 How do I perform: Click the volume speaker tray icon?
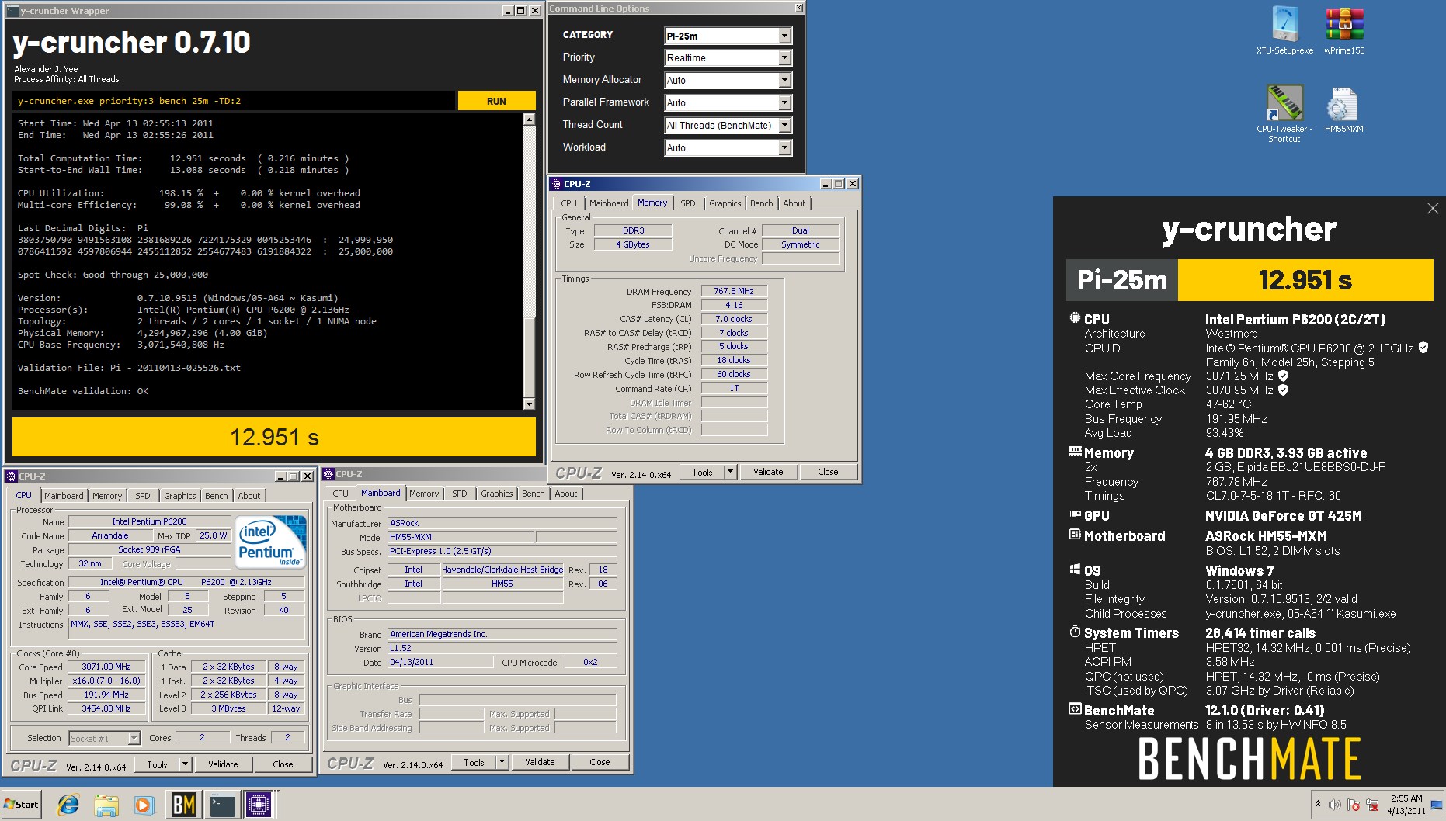1335,805
